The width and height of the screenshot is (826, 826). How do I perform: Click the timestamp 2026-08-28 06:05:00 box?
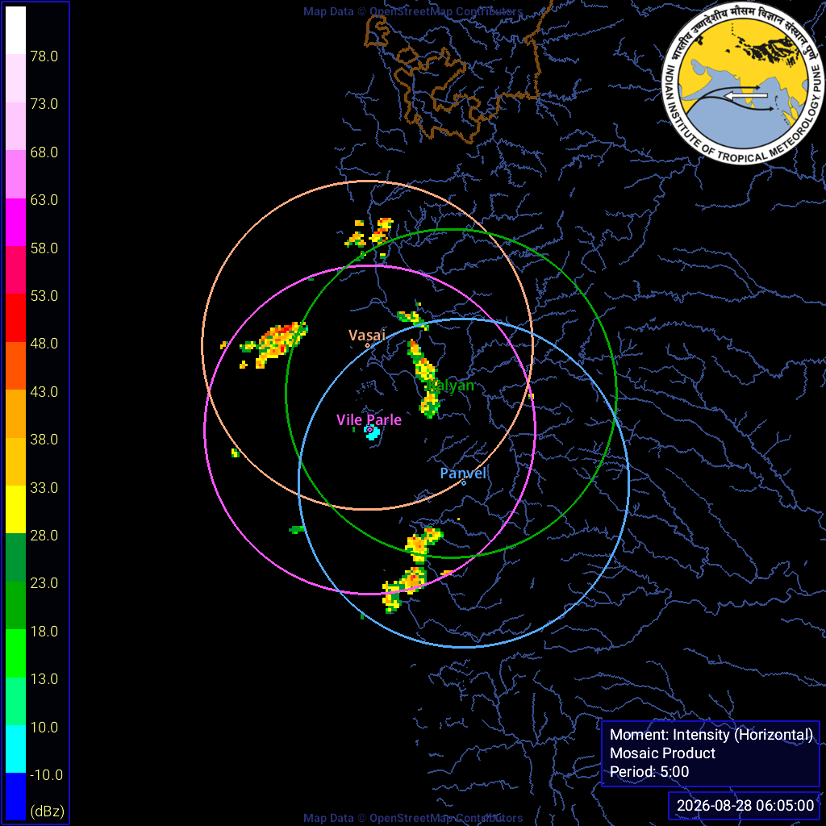745,806
